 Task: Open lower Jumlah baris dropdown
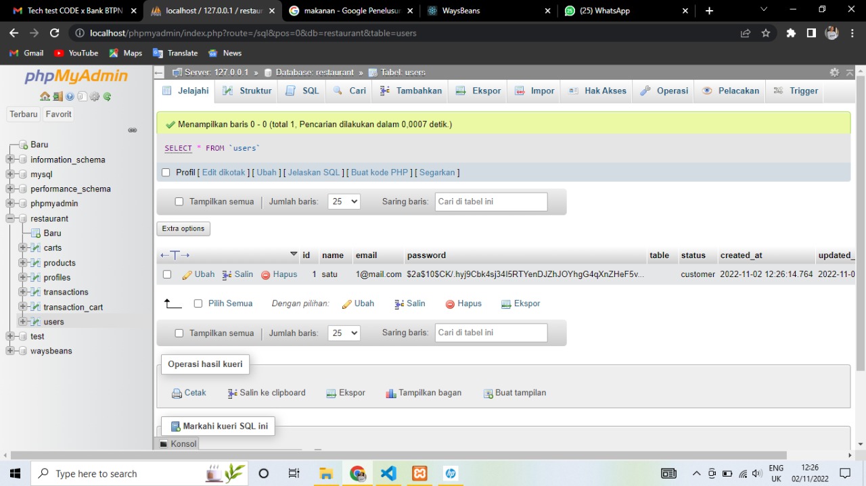tap(344, 333)
